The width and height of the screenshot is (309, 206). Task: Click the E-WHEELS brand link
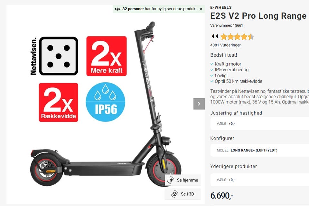click(221, 7)
